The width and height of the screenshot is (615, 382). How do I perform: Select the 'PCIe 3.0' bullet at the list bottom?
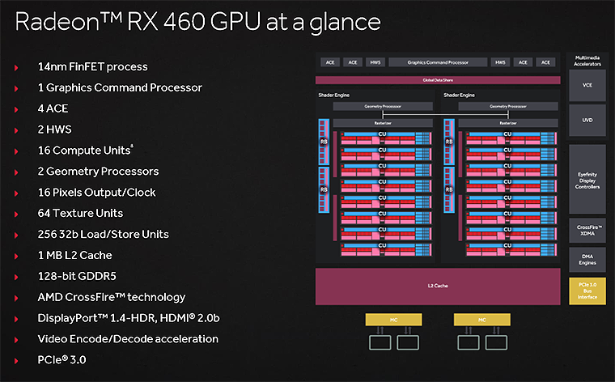point(61,359)
